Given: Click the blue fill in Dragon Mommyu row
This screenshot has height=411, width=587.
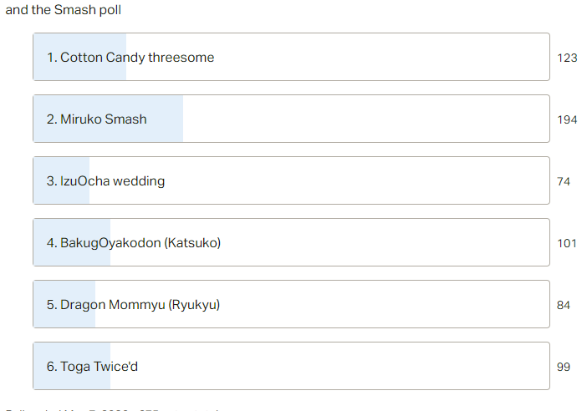Looking at the screenshot, I should coord(64,304).
